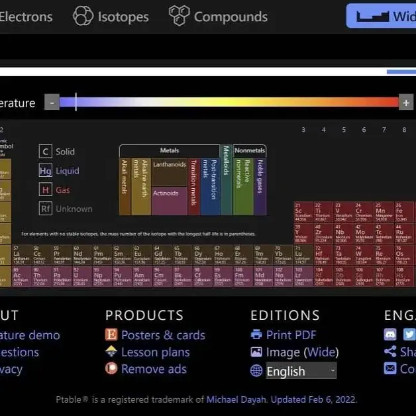The width and height of the screenshot is (416, 416).
Task: Select the Lanthanoids legend category
Action: click(170, 172)
